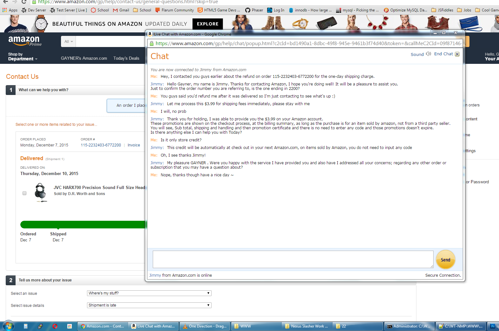Open the Optimize MySQL Da... bookmark
This screenshot has width=499, height=331.
(405, 10)
